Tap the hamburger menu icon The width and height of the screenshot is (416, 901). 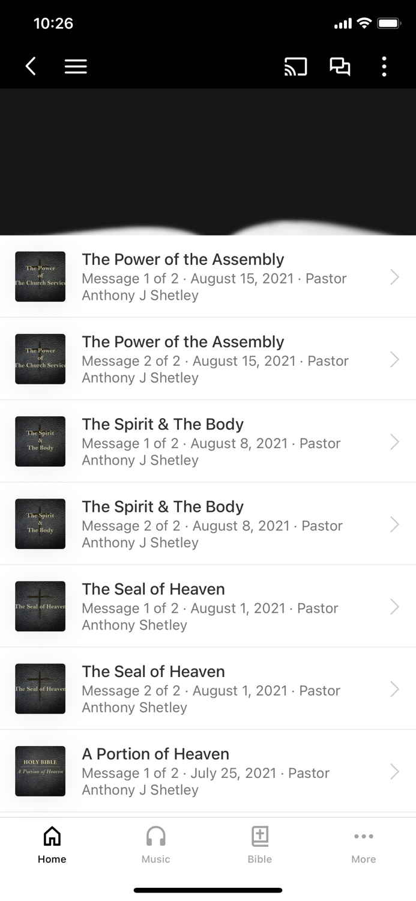[x=76, y=66]
